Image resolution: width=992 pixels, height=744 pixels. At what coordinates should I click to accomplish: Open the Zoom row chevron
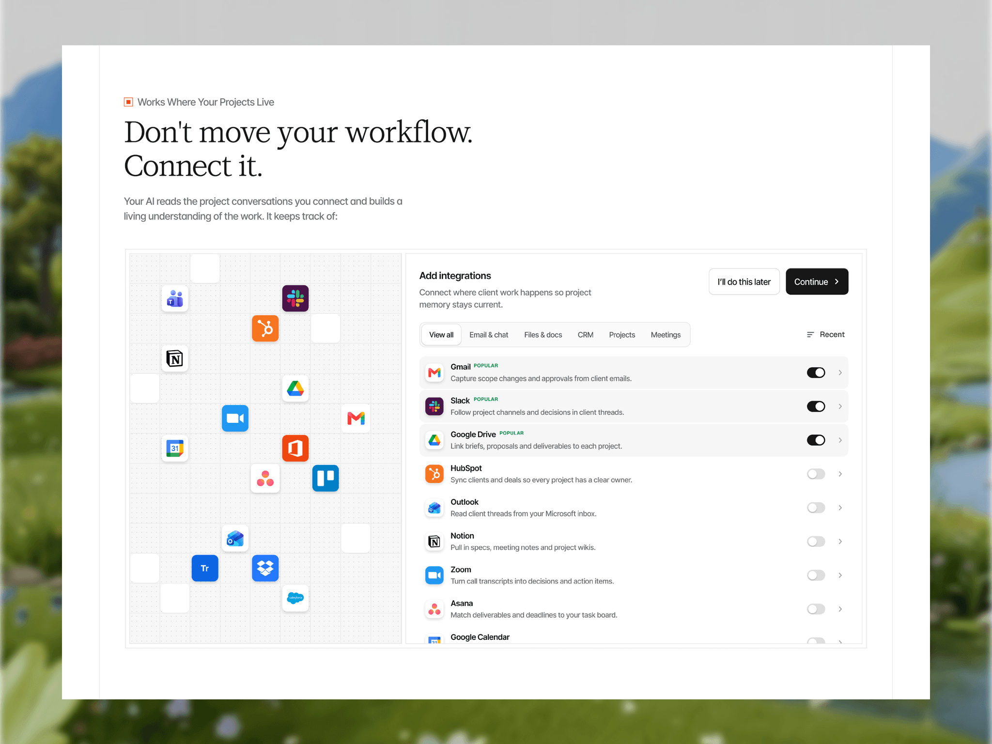pos(840,575)
